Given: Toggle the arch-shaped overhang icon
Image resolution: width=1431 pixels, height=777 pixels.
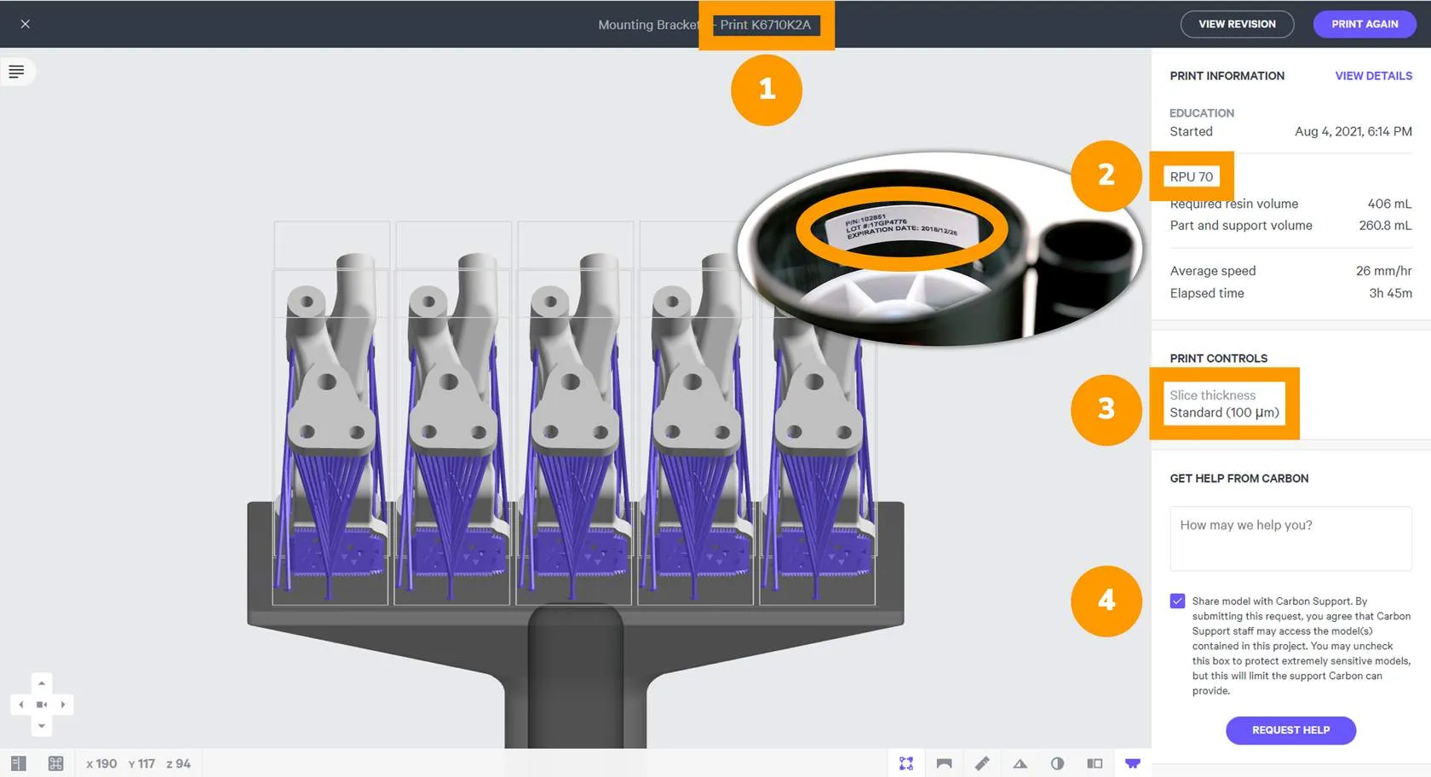Looking at the screenshot, I should click(944, 763).
